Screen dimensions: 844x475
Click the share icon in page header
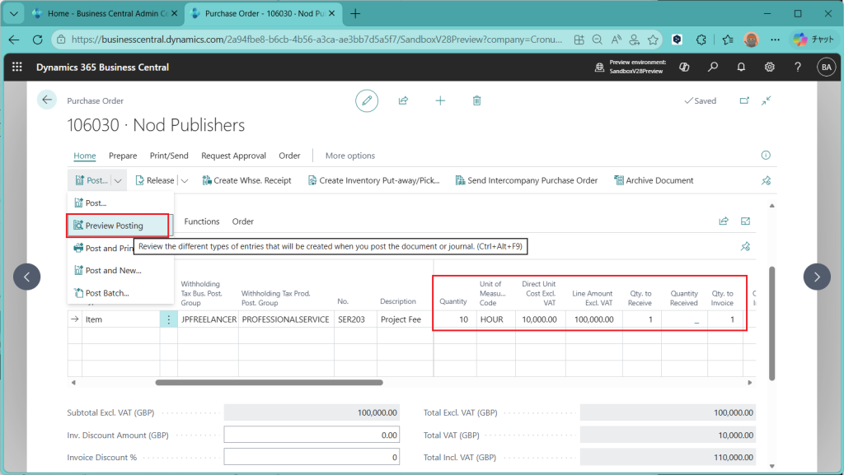click(x=403, y=100)
